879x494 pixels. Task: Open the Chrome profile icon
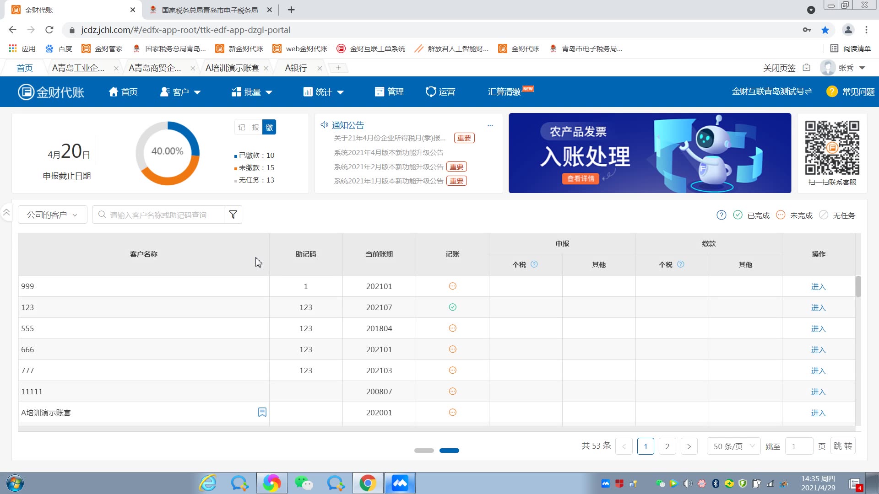[848, 30]
